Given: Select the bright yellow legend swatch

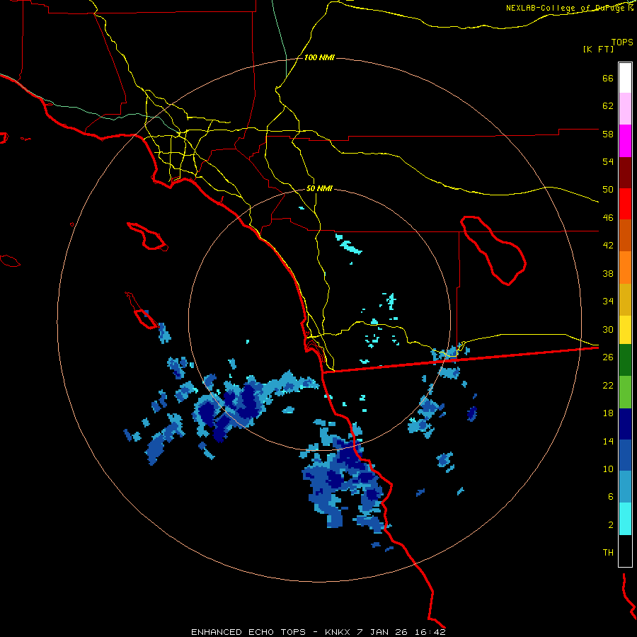Looking at the screenshot, I should click(x=625, y=330).
